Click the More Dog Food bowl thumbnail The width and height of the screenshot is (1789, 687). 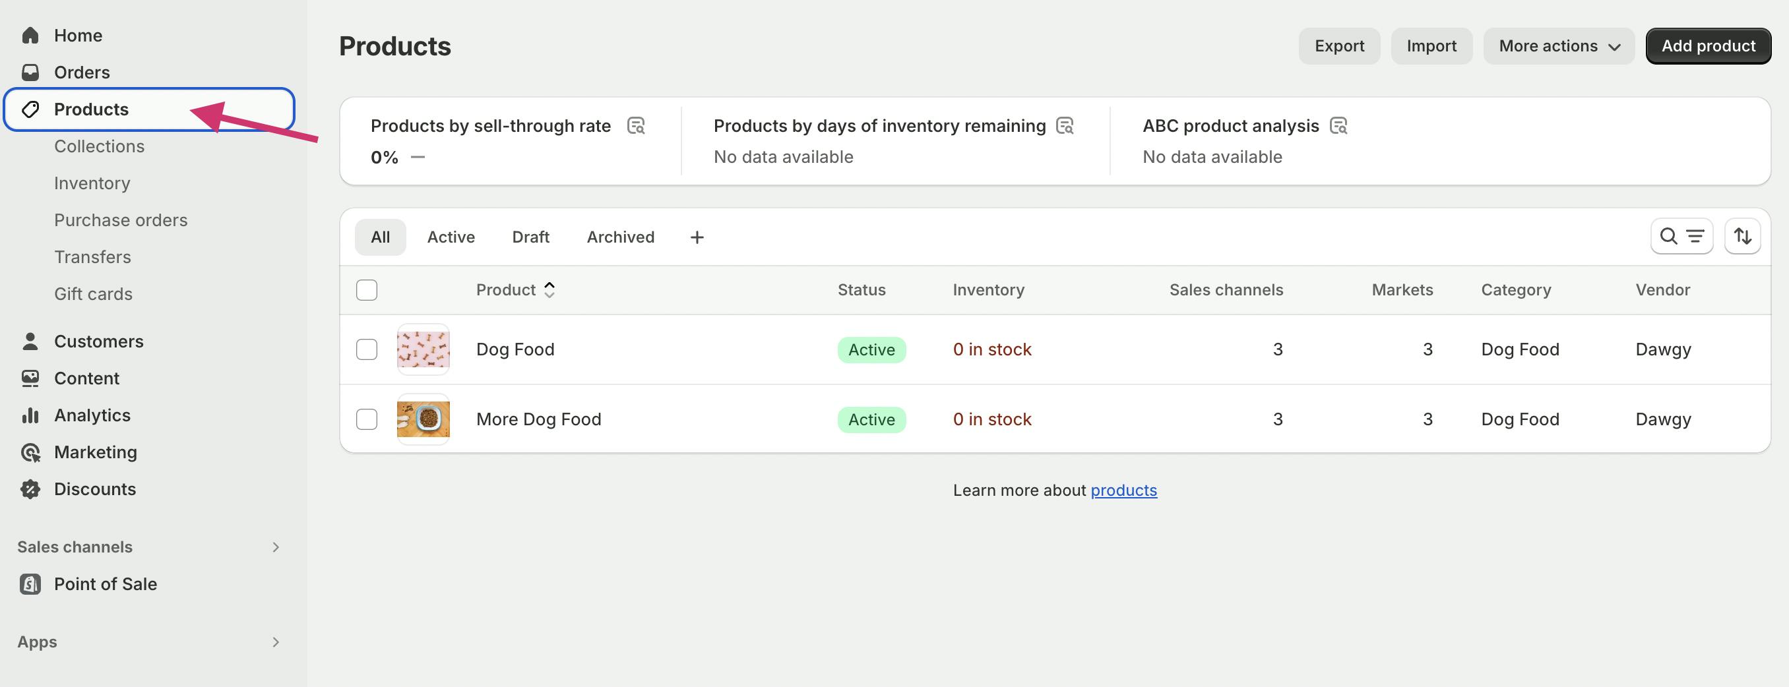pos(423,419)
